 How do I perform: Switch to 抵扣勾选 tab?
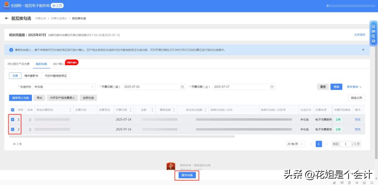pos(41,64)
